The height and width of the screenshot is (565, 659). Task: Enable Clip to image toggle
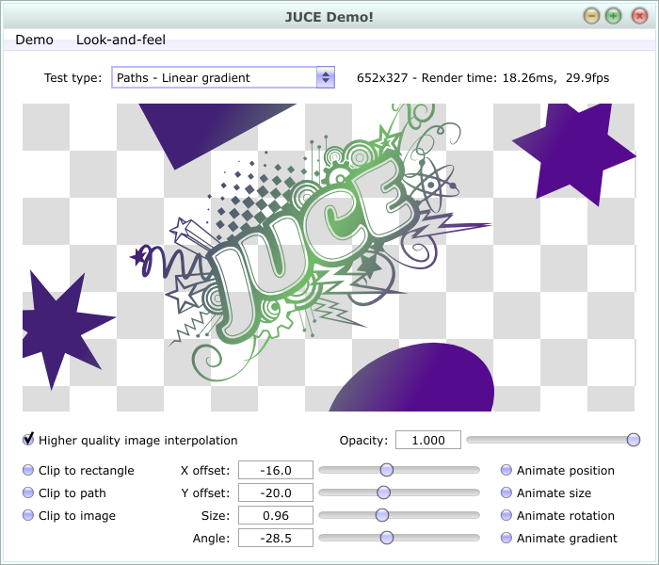click(69, 516)
